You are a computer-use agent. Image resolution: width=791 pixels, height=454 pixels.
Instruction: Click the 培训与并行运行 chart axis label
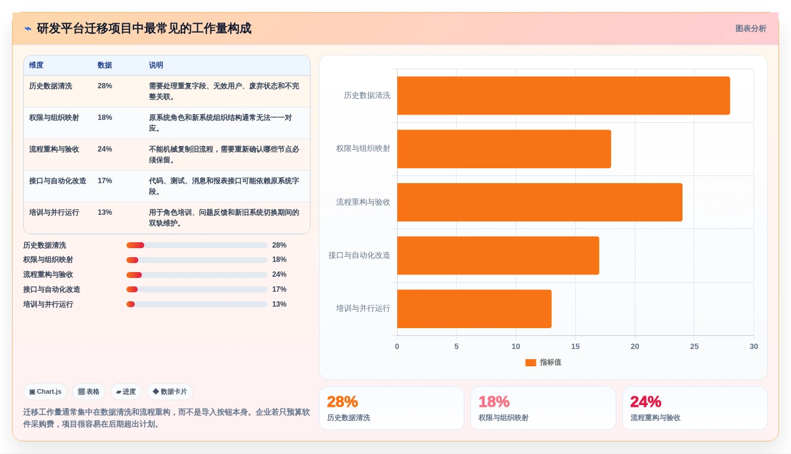pos(363,308)
